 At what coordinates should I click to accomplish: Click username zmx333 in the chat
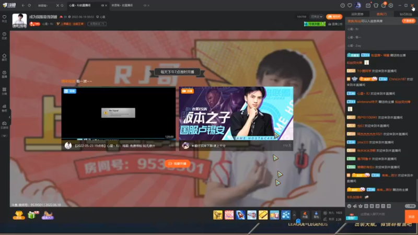[x=363, y=142]
